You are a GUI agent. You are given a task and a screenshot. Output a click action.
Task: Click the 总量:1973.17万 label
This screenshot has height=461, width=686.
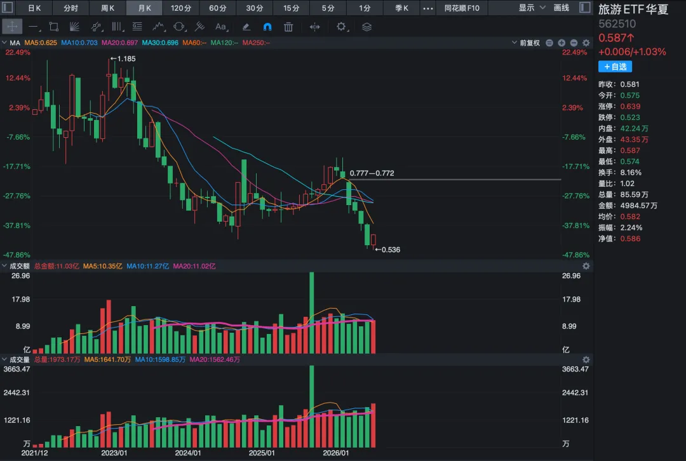pyautogui.click(x=57, y=359)
